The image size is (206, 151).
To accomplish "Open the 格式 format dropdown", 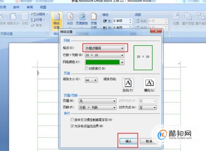I will [105, 48].
